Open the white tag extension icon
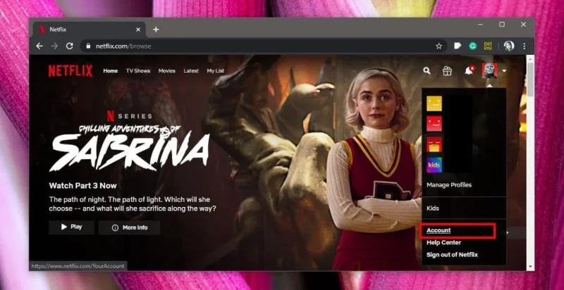 click(458, 46)
